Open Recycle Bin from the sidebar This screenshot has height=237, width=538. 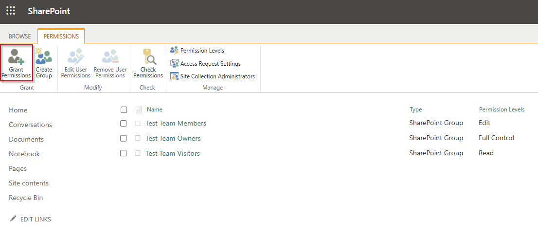(x=26, y=198)
